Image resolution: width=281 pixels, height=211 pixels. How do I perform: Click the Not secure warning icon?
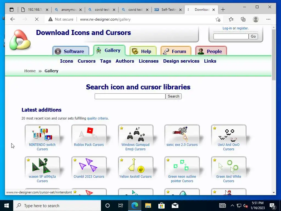pos(50,19)
